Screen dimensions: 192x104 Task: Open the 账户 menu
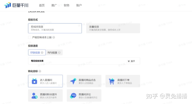click(79, 5)
